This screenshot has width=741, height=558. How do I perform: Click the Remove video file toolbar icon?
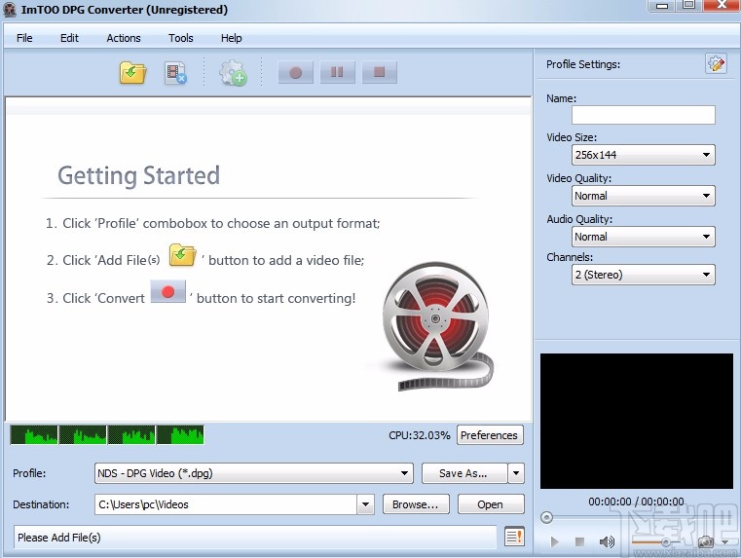tap(175, 73)
